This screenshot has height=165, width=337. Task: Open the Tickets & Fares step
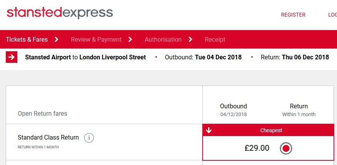coord(27,39)
